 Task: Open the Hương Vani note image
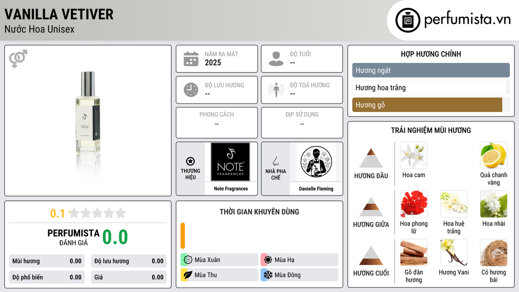454,252
